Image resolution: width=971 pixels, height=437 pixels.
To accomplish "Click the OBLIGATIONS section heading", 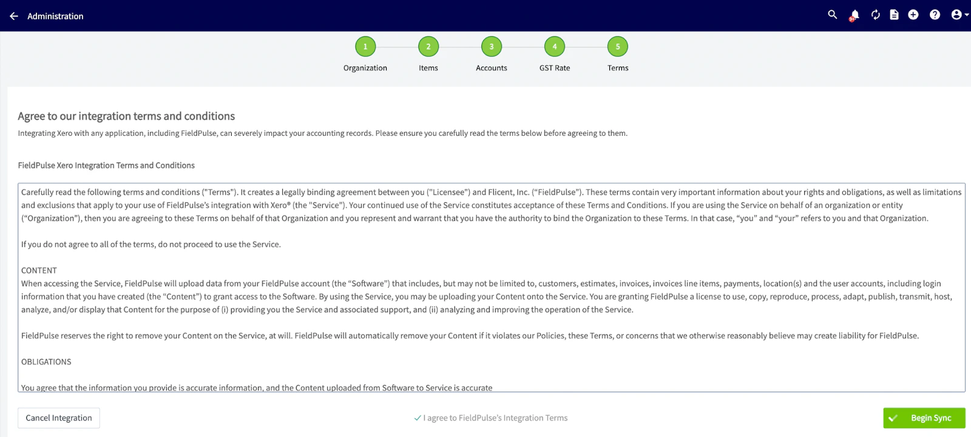I will click(x=46, y=362).
